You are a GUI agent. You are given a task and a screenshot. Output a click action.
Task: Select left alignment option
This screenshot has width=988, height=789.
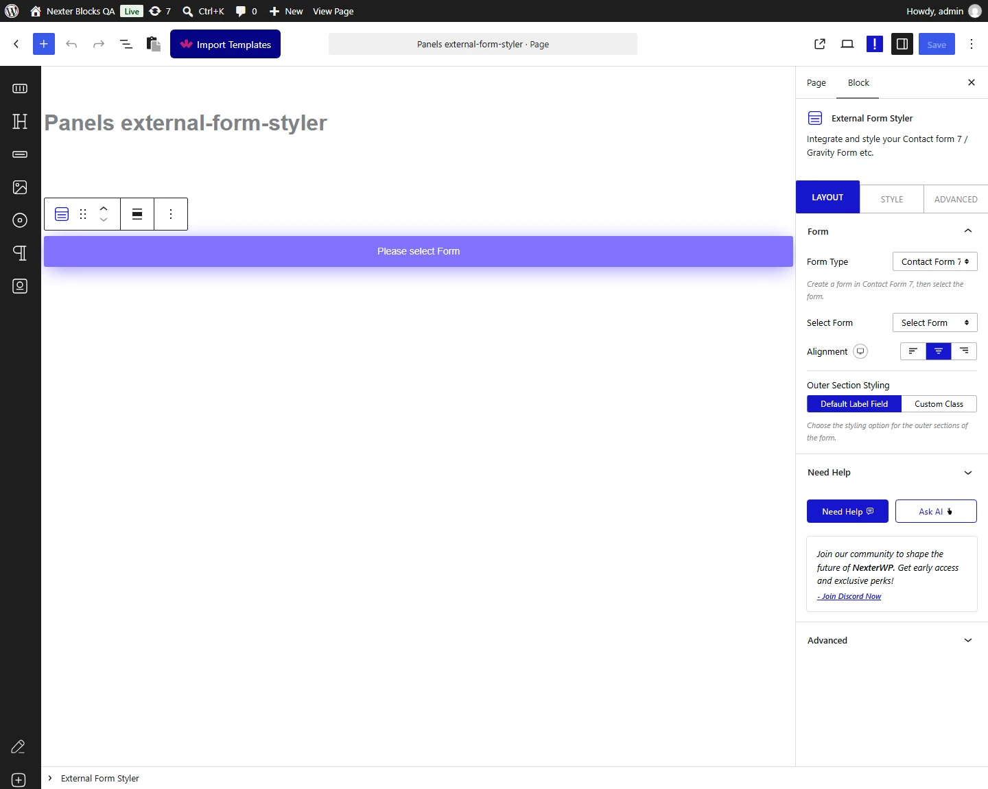click(913, 351)
